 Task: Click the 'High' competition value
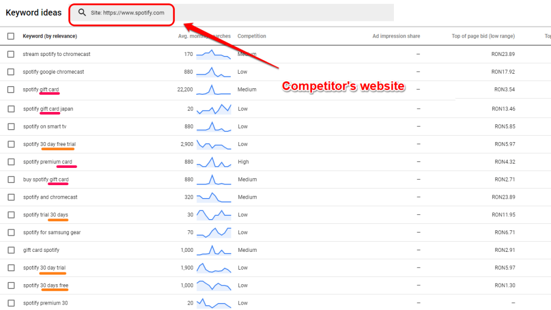pos(243,162)
